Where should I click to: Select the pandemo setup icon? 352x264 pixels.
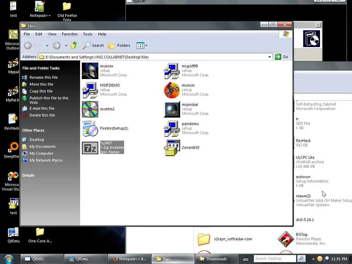pos(172,129)
